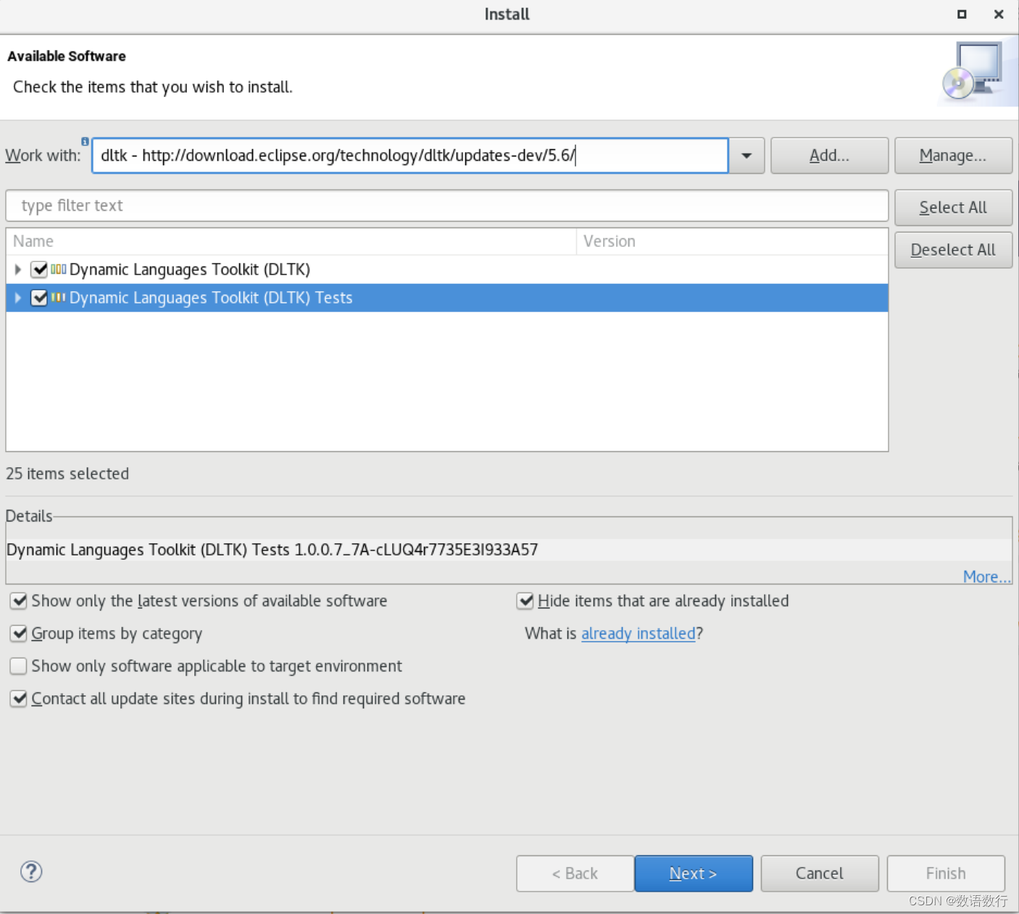The width and height of the screenshot is (1019, 914).
Task: Click the 25 items selected label
Action: click(x=67, y=474)
